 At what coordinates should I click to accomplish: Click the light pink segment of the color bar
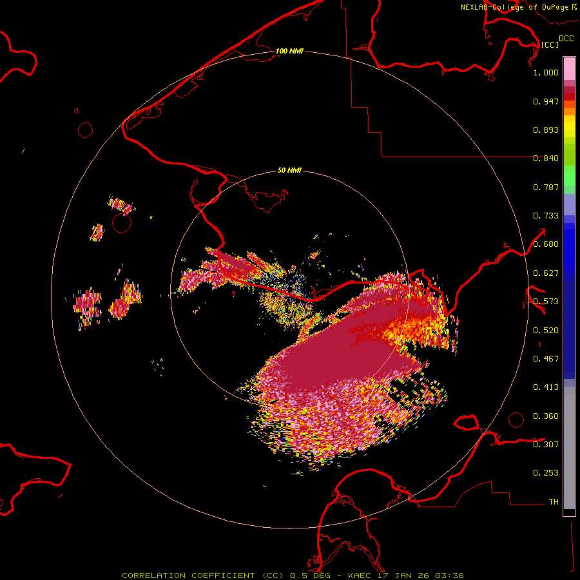569,69
